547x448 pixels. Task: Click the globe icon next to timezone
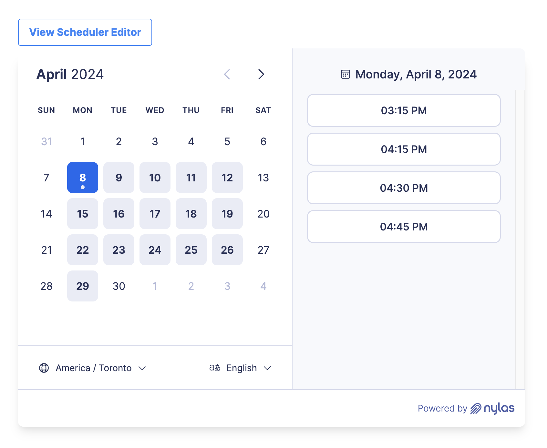click(45, 368)
